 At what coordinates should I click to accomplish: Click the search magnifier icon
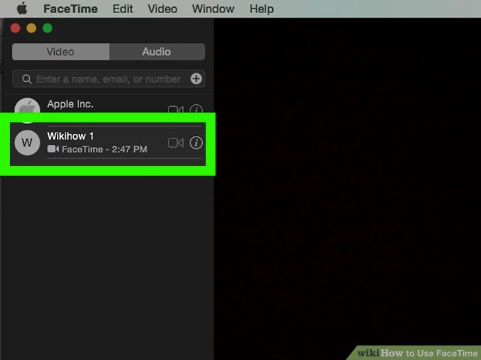tap(26, 79)
